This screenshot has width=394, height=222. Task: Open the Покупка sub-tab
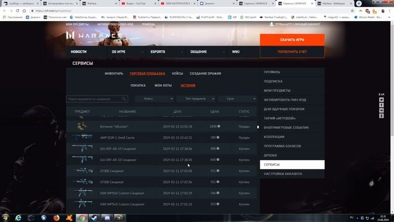click(138, 86)
